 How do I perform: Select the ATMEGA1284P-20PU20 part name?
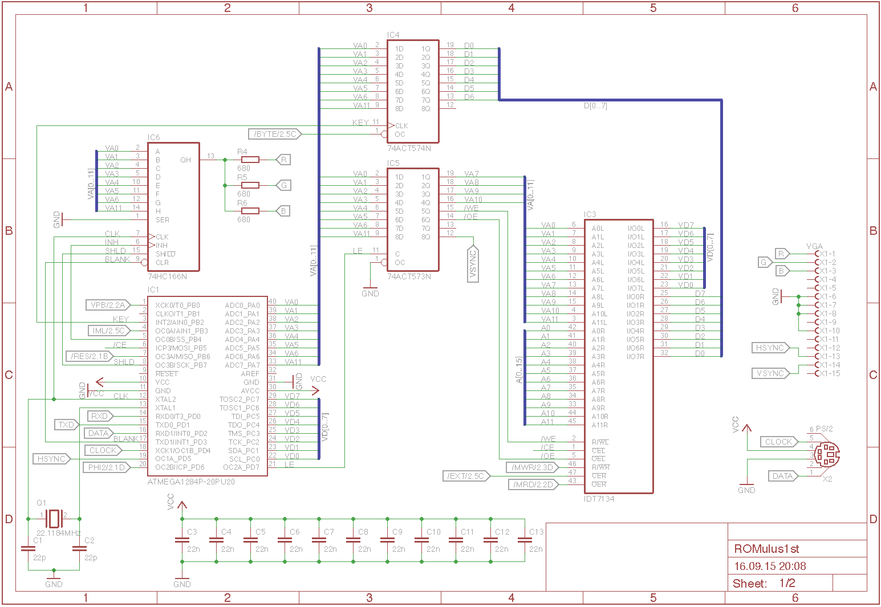[191, 482]
